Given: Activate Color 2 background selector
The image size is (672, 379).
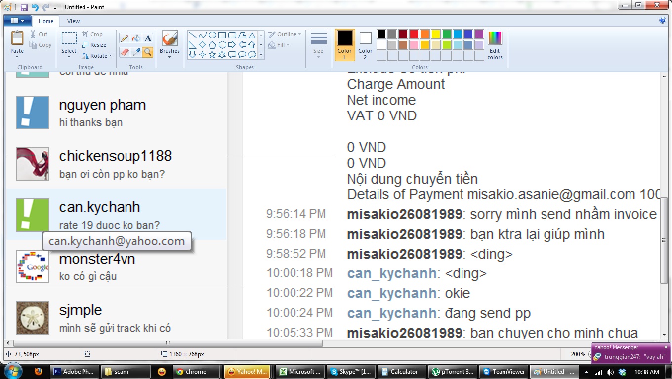Looking at the screenshot, I should pos(365,45).
